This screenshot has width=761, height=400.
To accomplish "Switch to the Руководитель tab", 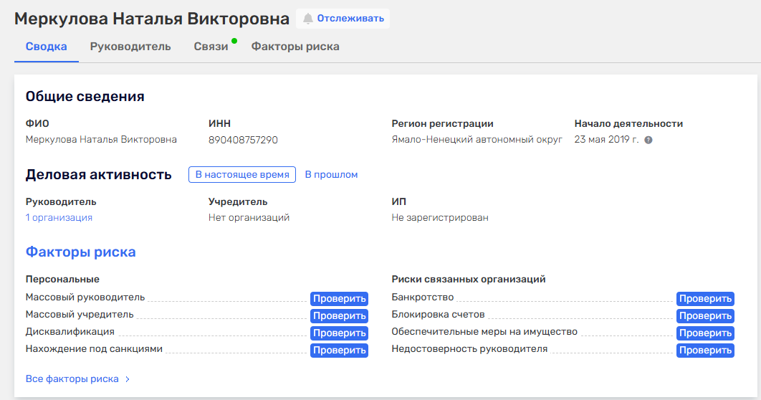I will tap(130, 47).
